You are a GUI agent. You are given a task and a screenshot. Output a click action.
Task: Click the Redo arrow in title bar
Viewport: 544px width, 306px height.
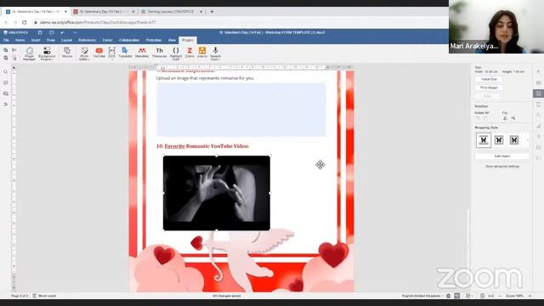point(75,32)
